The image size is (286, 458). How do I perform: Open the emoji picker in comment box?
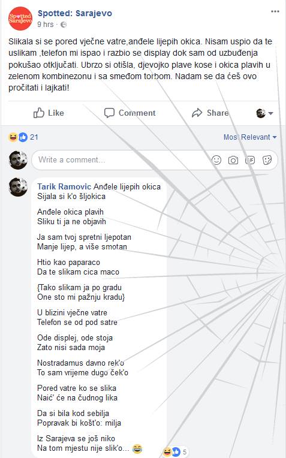pyautogui.click(x=216, y=160)
